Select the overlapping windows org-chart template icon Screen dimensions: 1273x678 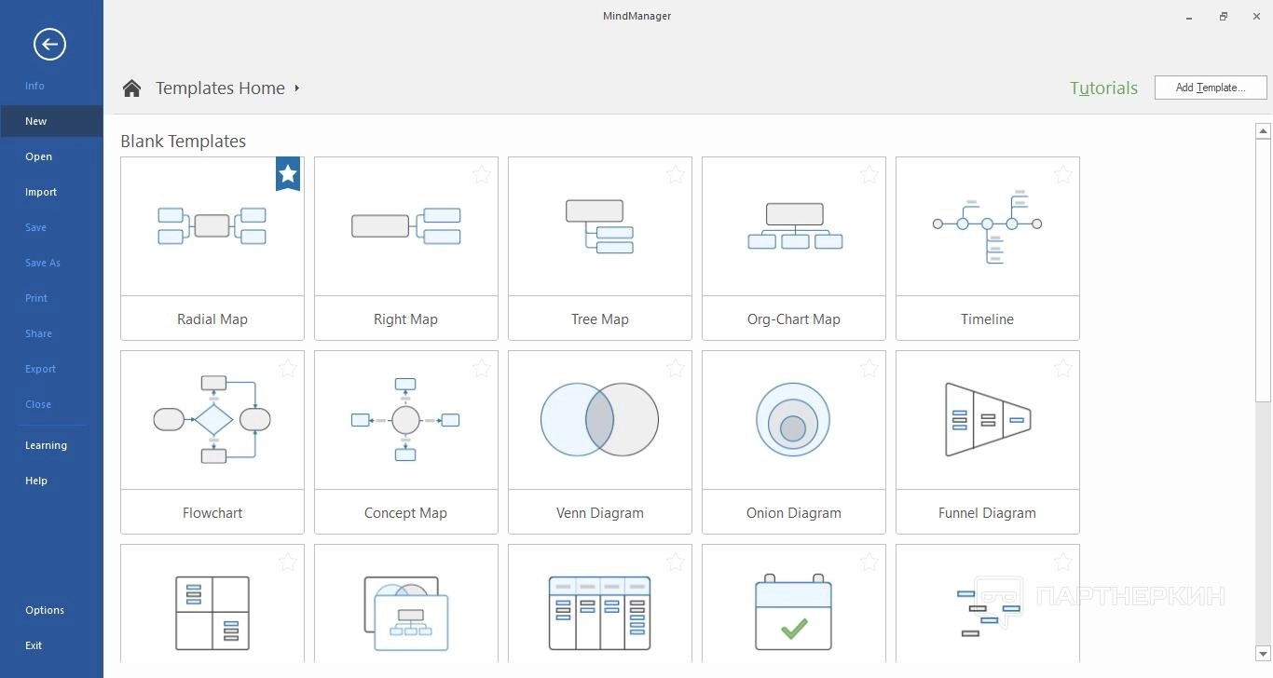click(406, 613)
